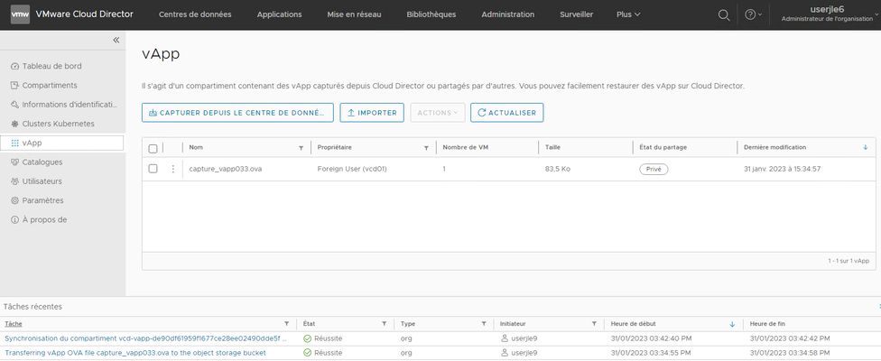Viewport: 881px width, 361px height.
Task: Open Centres de données menu
Action: [x=195, y=14]
